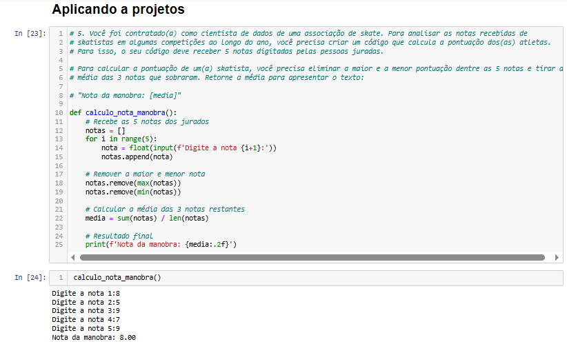
Task: Click the 'notas.append(nota)' line
Action: (x=137, y=156)
